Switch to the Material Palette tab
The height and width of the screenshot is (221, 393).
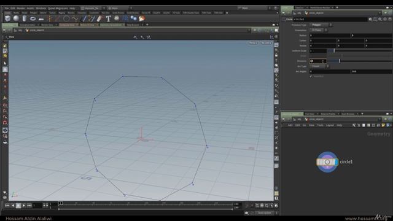pos(328,114)
